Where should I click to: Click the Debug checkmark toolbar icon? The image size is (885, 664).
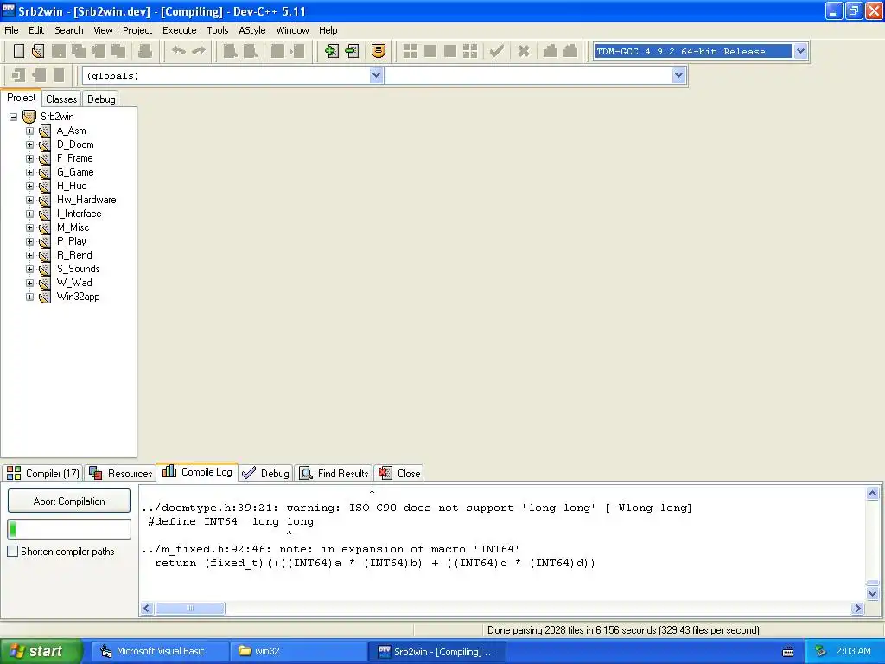coord(497,51)
